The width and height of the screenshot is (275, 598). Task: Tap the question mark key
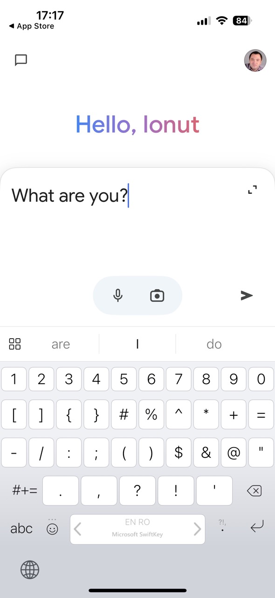(137, 491)
